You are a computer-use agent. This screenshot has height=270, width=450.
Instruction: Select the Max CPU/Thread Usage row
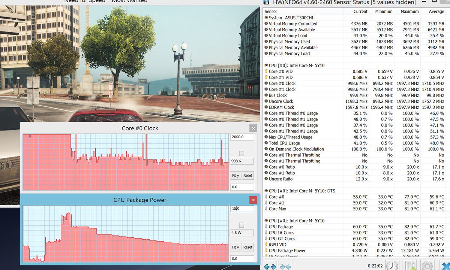click(x=355, y=137)
